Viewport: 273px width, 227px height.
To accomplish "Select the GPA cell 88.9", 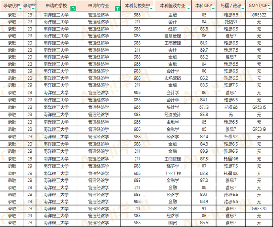I will [204, 201].
